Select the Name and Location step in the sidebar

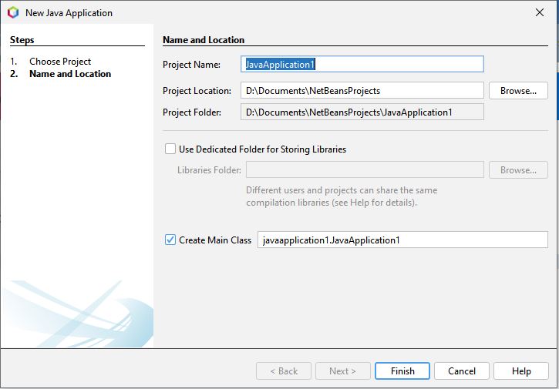[70, 74]
